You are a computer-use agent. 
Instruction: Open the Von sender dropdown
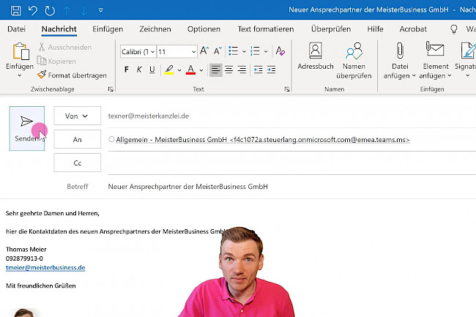coord(78,116)
